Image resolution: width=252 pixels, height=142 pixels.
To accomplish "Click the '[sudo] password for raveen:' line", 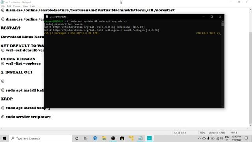I will tap(64, 24).
